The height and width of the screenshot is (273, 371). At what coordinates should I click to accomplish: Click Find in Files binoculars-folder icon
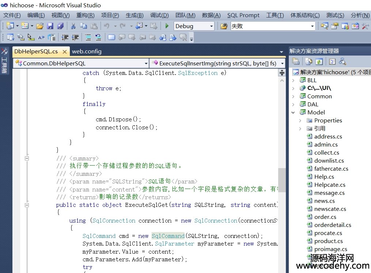(224, 26)
